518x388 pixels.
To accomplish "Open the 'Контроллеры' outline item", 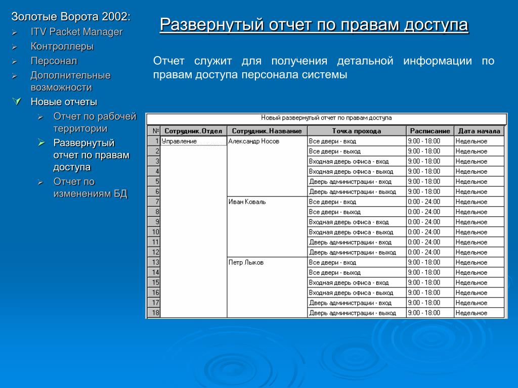I will 62,46.
